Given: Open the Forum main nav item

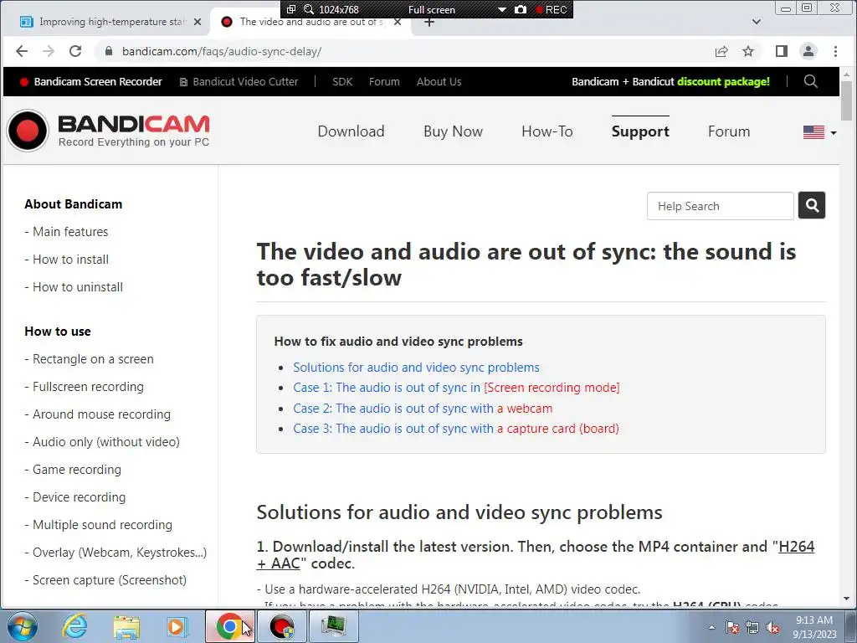Looking at the screenshot, I should pos(729,131).
